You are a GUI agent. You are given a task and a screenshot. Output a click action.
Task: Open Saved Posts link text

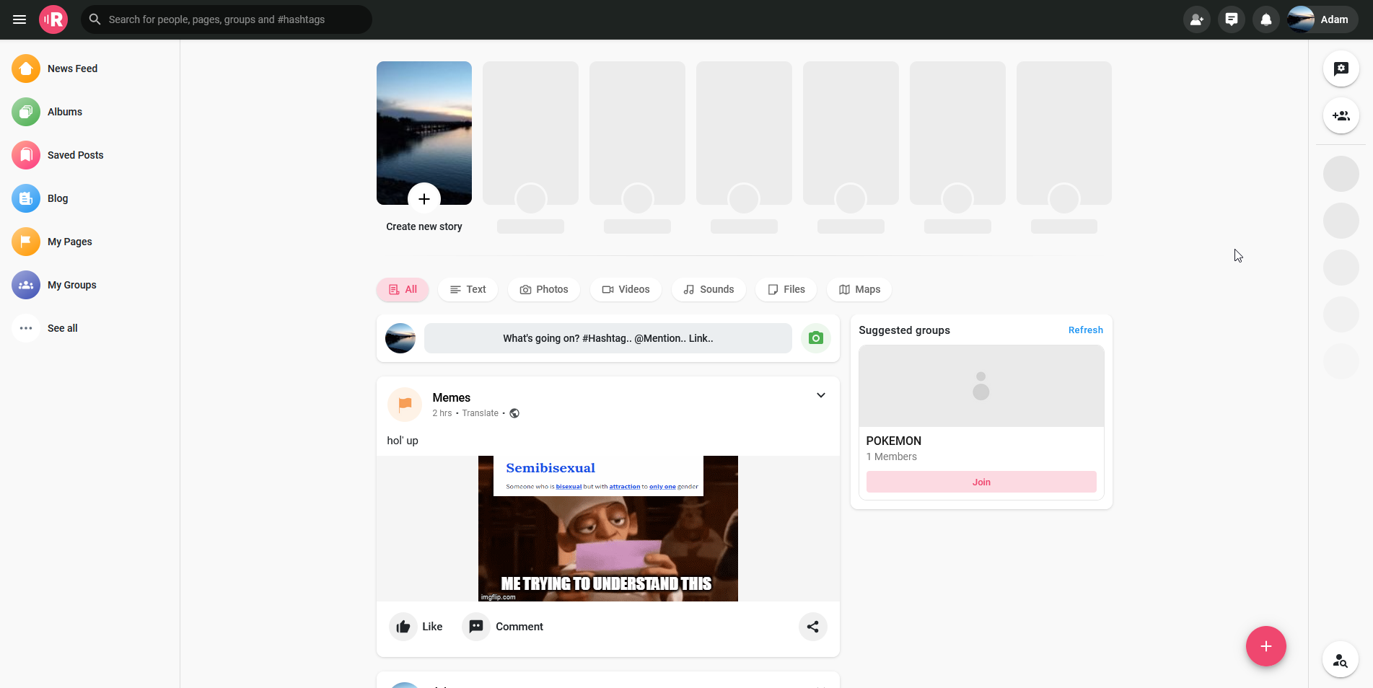(76, 155)
